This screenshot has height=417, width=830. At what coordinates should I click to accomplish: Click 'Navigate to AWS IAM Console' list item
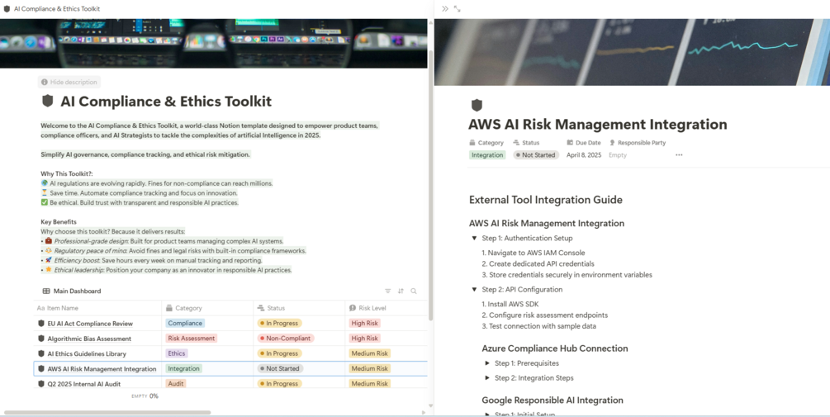click(x=533, y=253)
